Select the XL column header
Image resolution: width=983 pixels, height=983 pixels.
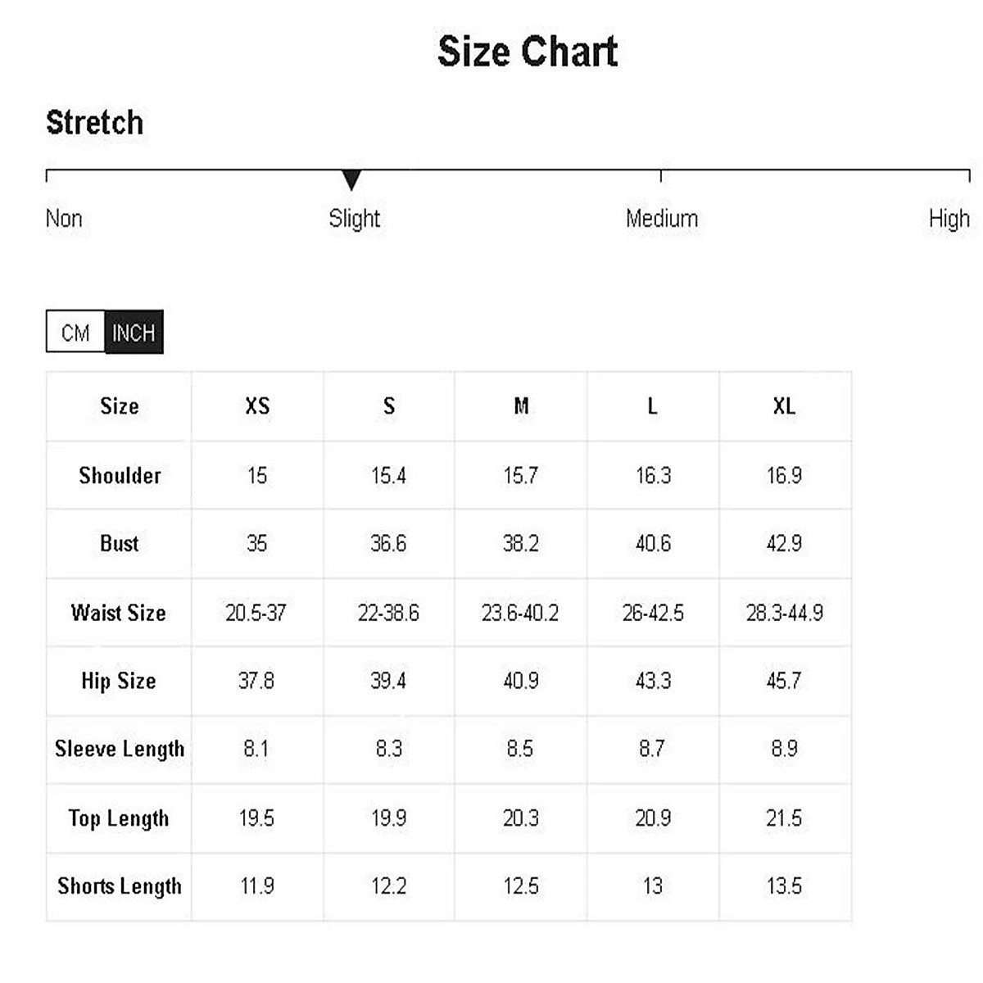(x=784, y=406)
